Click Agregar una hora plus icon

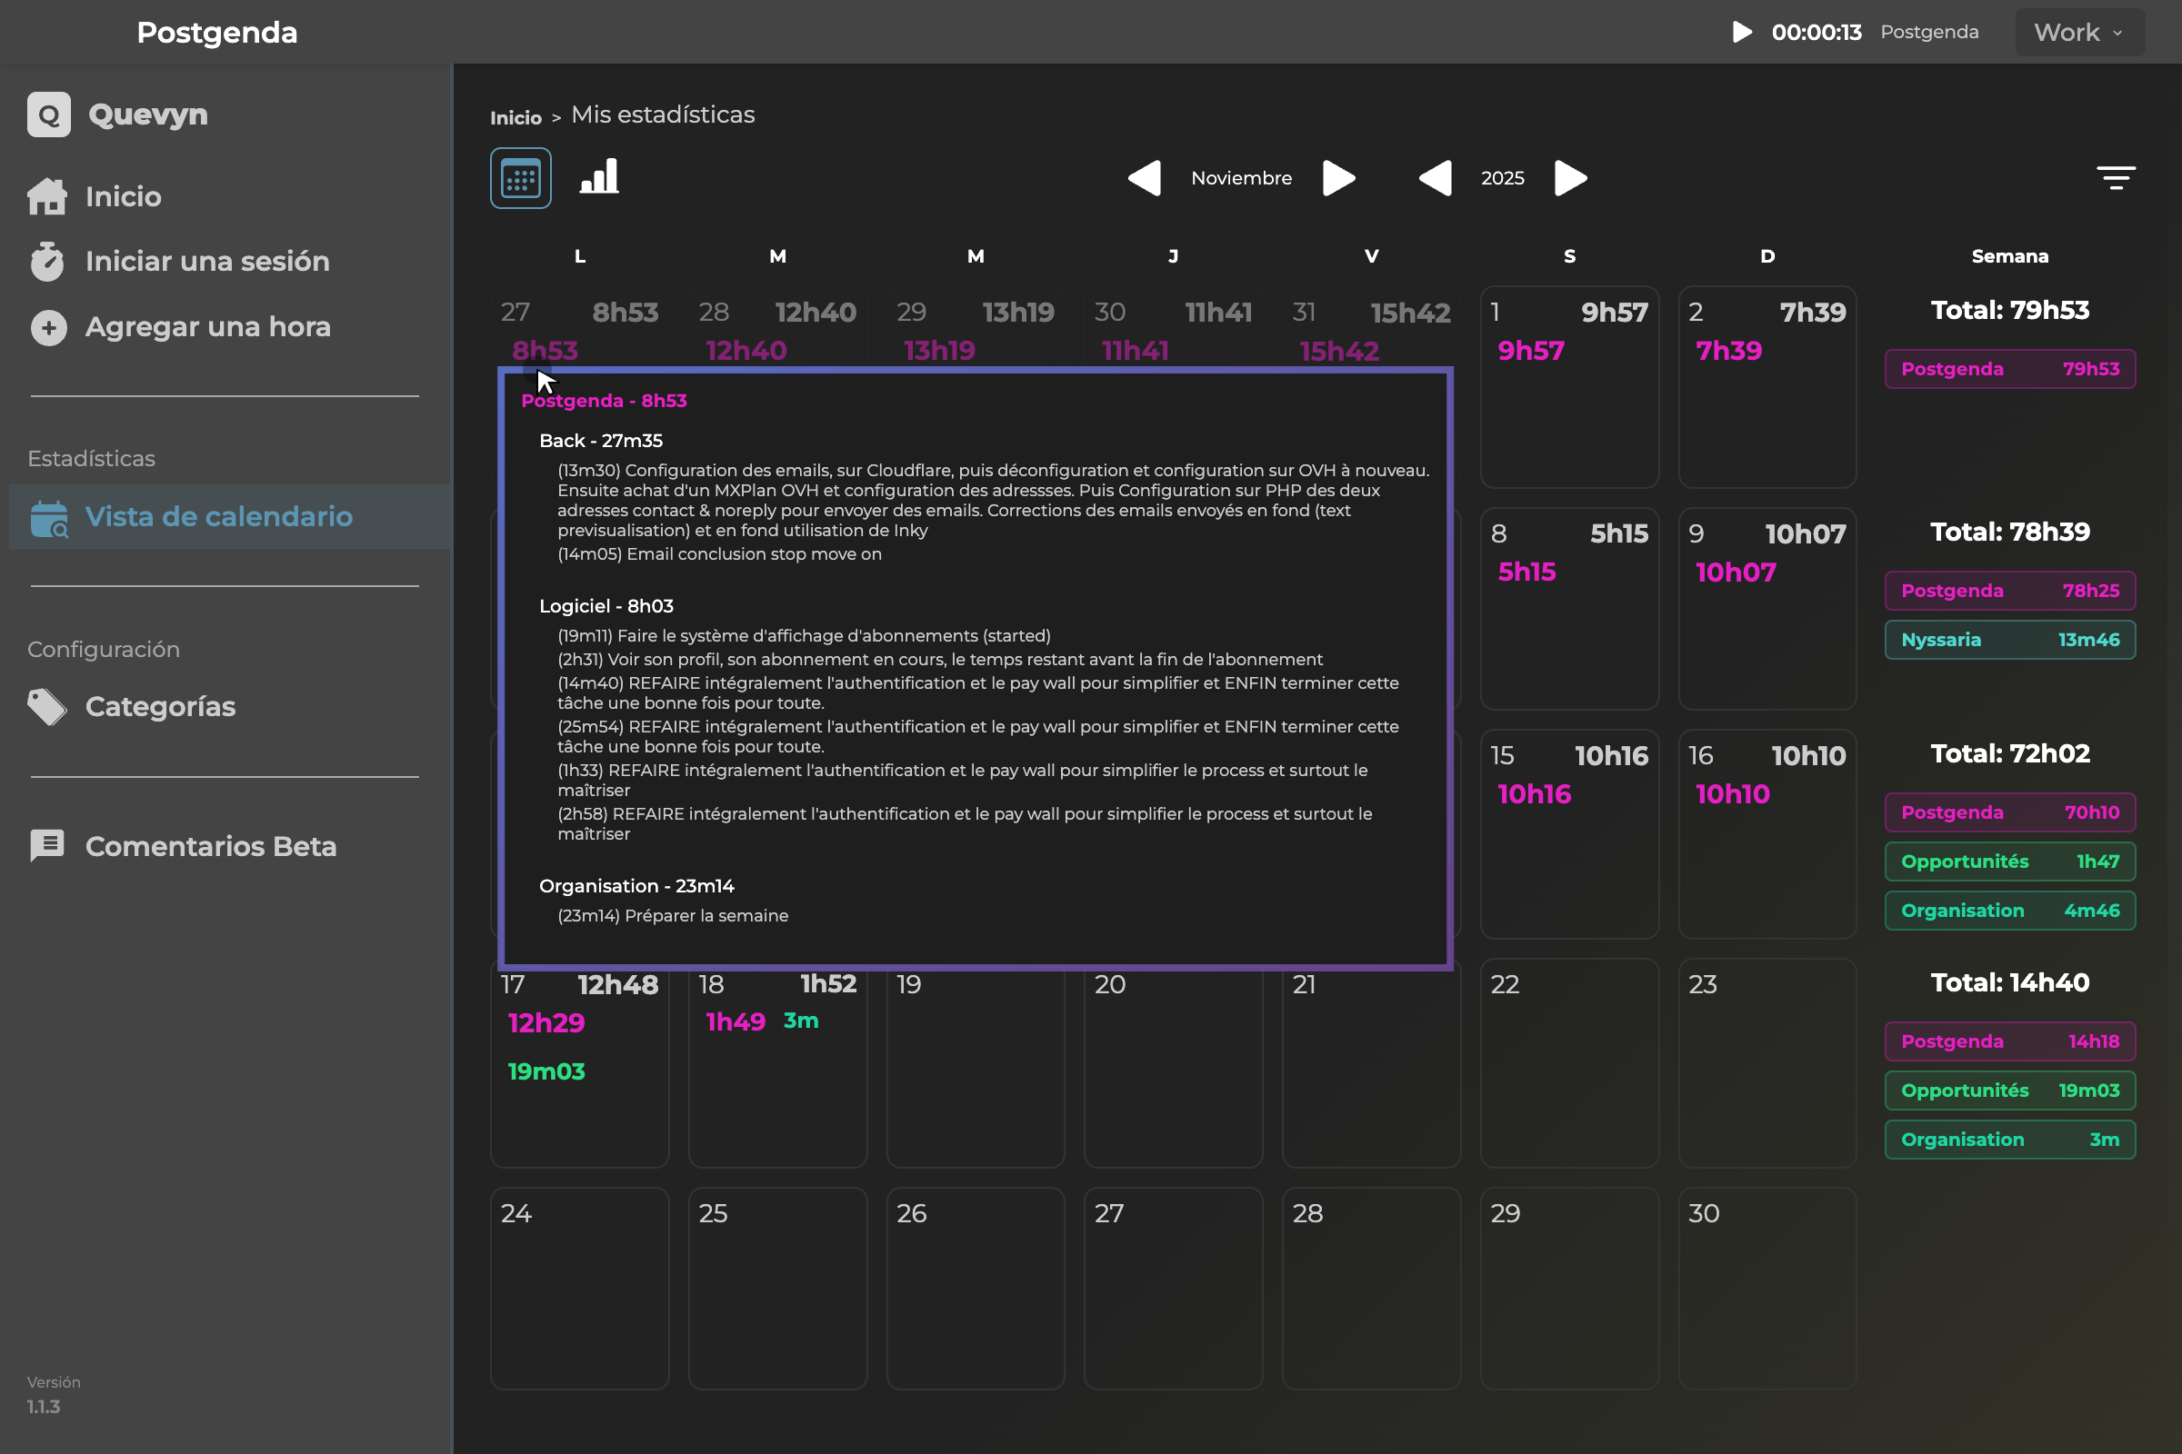pos(48,327)
